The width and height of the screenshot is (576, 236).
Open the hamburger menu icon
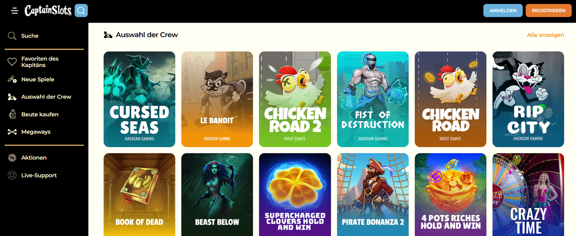coord(14,11)
